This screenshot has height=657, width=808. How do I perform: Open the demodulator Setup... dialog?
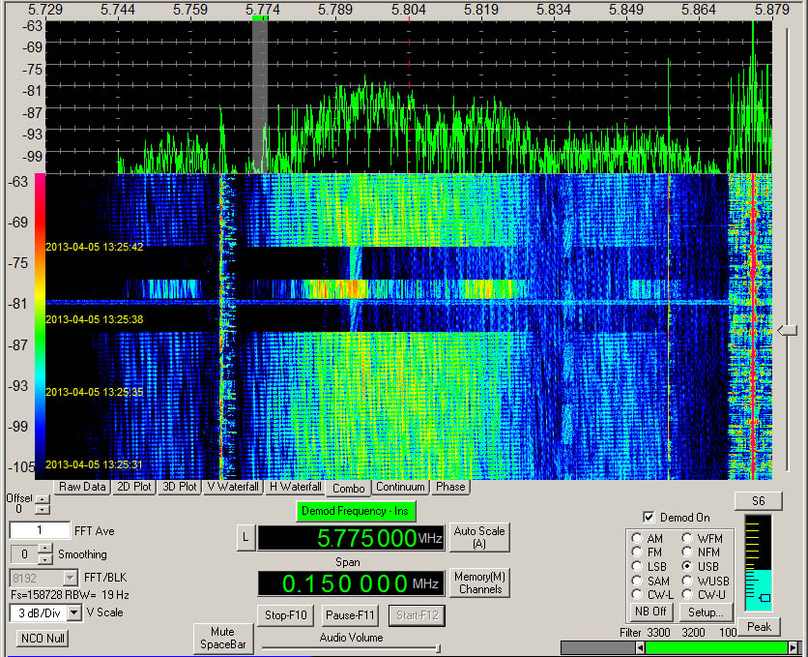point(706,612)
